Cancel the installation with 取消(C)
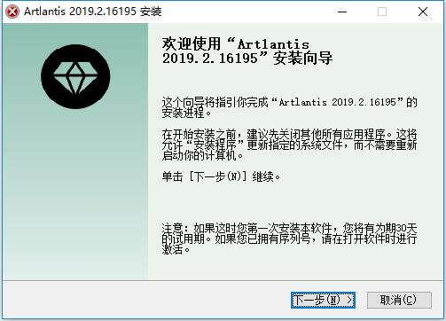446x321 pixels. pyautogui.click(x=399, y=300)
